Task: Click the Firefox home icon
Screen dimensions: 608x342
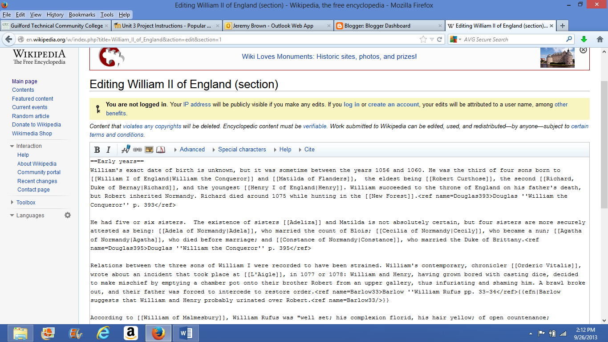Action: click(600, 39)
